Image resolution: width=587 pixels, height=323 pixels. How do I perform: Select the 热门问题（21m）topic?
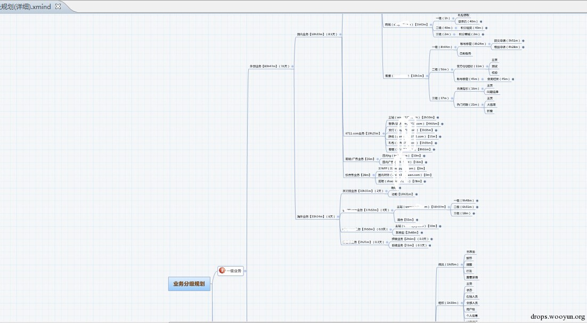click(x=468, y=104)
